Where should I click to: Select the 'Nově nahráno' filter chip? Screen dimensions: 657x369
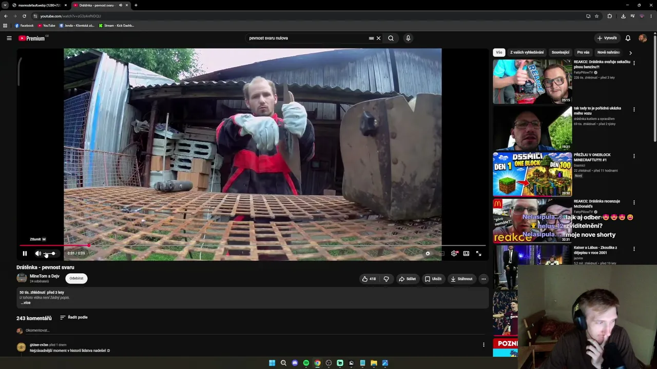tap(608, 52)
